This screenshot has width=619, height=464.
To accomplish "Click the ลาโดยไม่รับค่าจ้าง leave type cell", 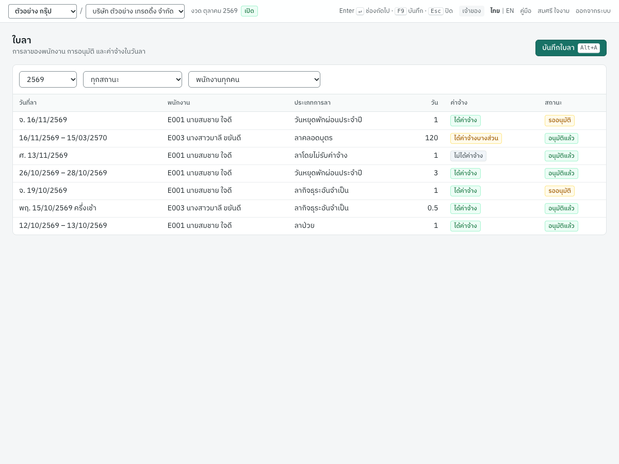I will (321, 155).
